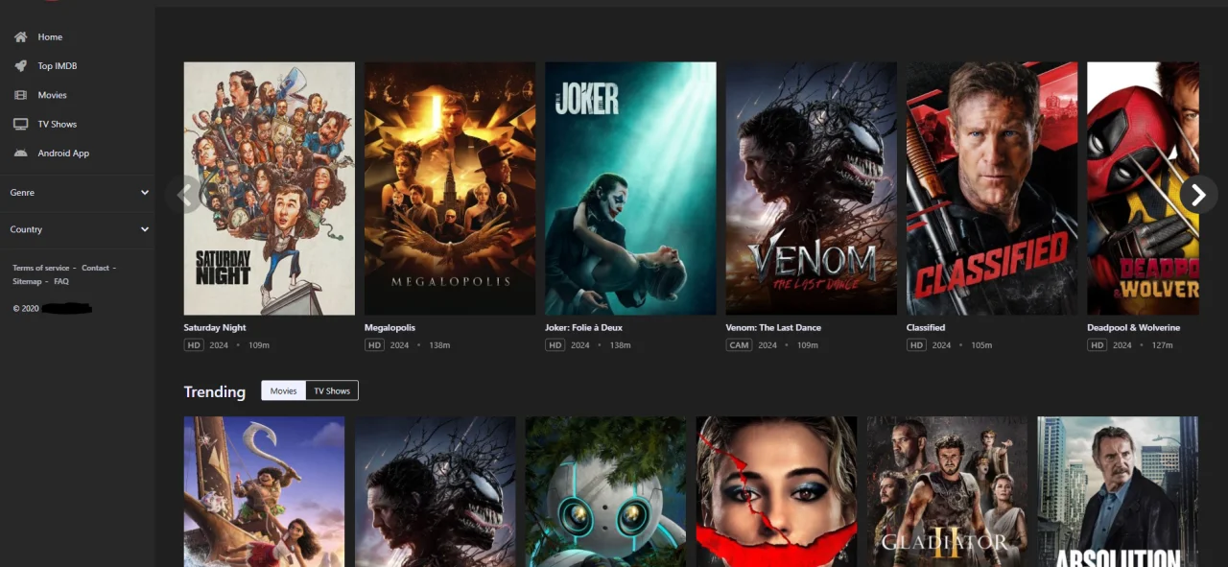Open Classified movie poster
The height and width of the screenshot is (567, 1228).
click(x=992, y=188)
